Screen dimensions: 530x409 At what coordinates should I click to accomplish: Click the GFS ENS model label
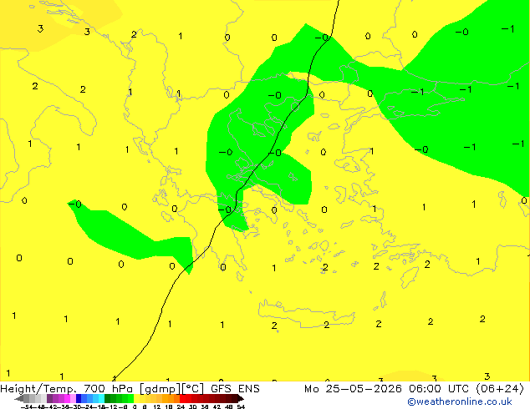coord(235,389)
